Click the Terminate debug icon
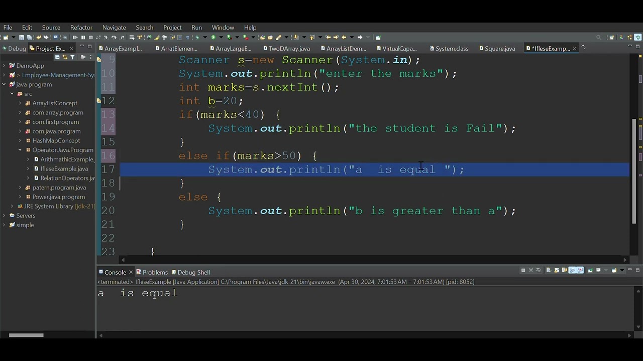Screen dimensions: 643x361 91,37
